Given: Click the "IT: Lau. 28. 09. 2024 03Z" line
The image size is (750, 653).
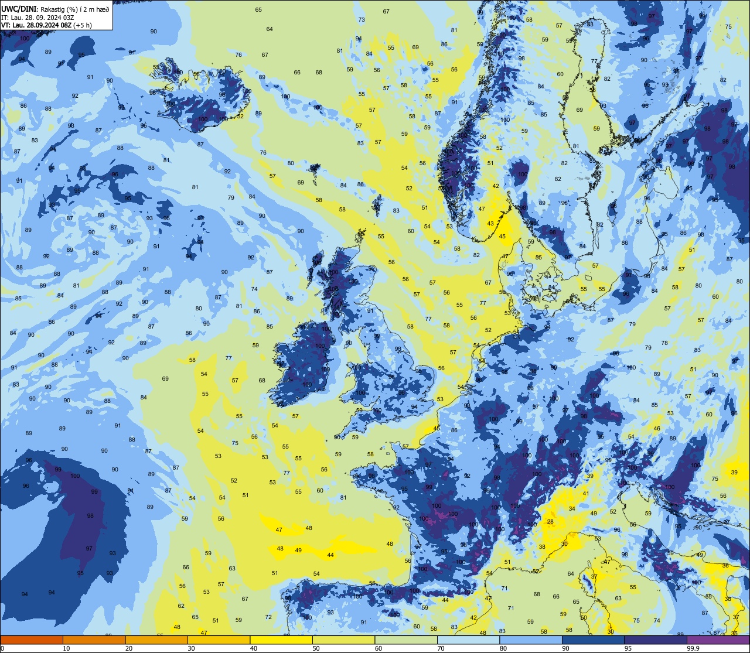Looking at the screenshot, I should pos(37,18).
